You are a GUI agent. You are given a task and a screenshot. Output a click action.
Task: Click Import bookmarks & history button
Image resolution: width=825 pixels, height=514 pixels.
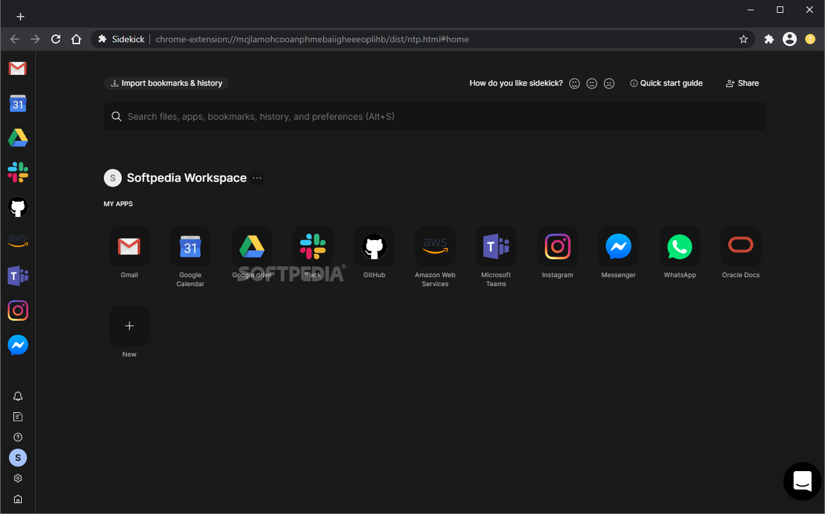coord(167,83)
